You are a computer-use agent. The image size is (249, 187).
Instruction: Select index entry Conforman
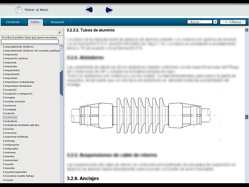(9, 152)
